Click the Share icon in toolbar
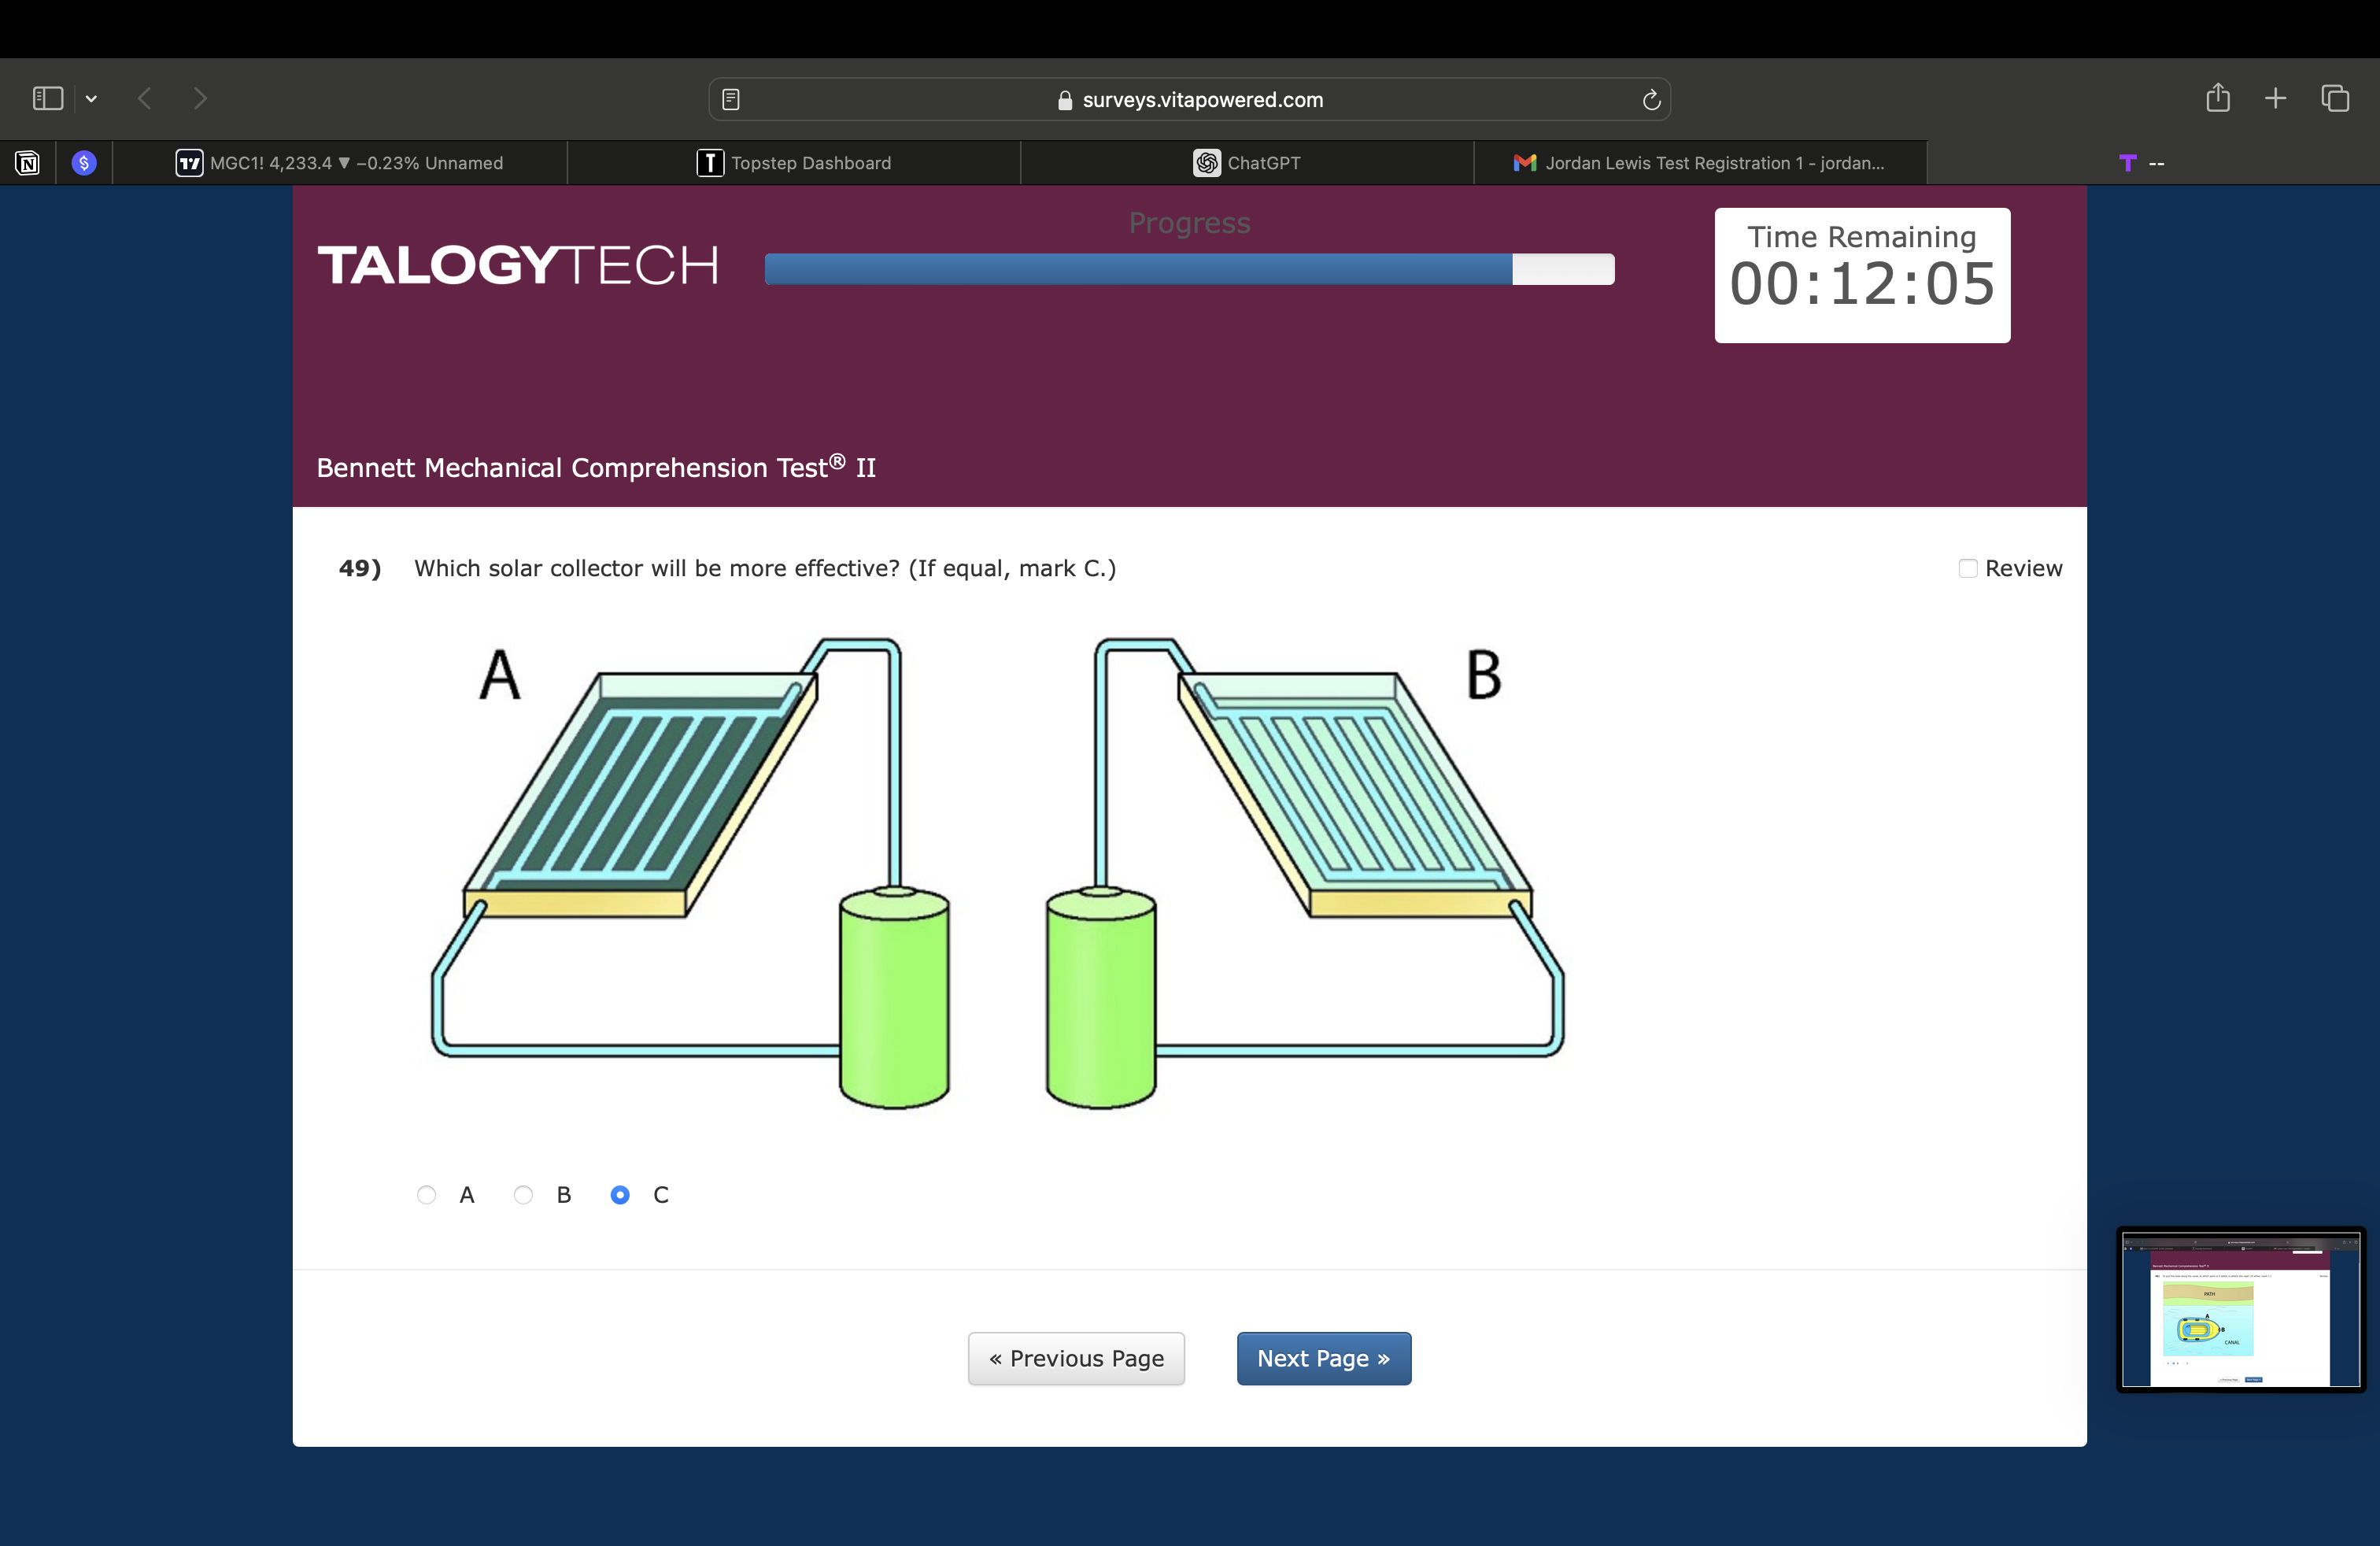Screen dimensions: 2380x1546 coord(2218,98)
